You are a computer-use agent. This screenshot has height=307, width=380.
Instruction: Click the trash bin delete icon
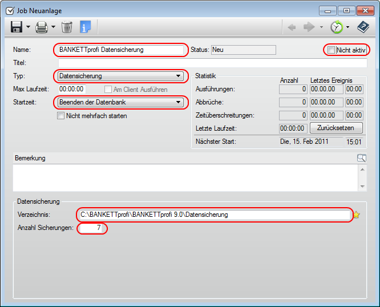[67, 27]
